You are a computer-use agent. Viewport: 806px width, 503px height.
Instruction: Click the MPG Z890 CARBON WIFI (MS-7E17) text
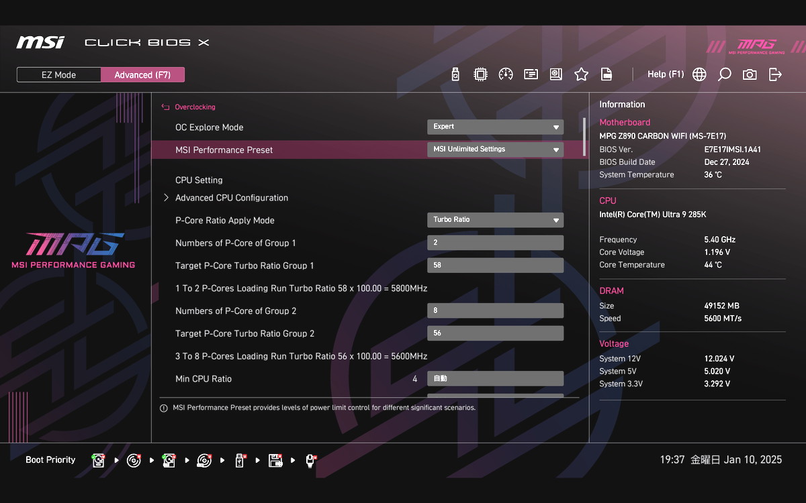(663, 136)
